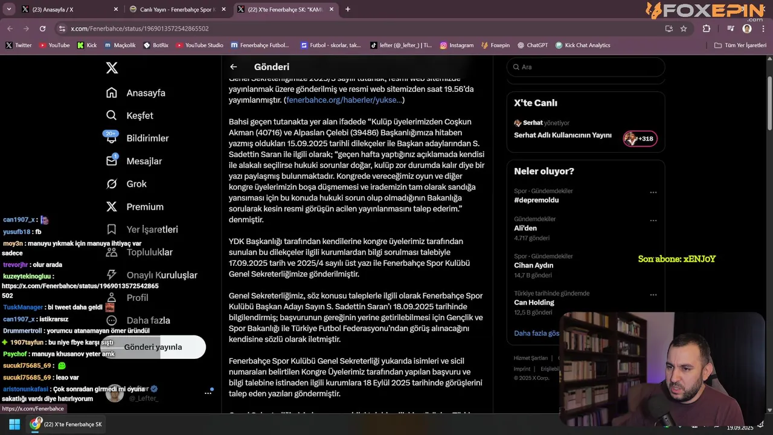Open Bildirimler bell icon with 20+ badge
Screen dimensions: 773x435
tap(111, 138)
